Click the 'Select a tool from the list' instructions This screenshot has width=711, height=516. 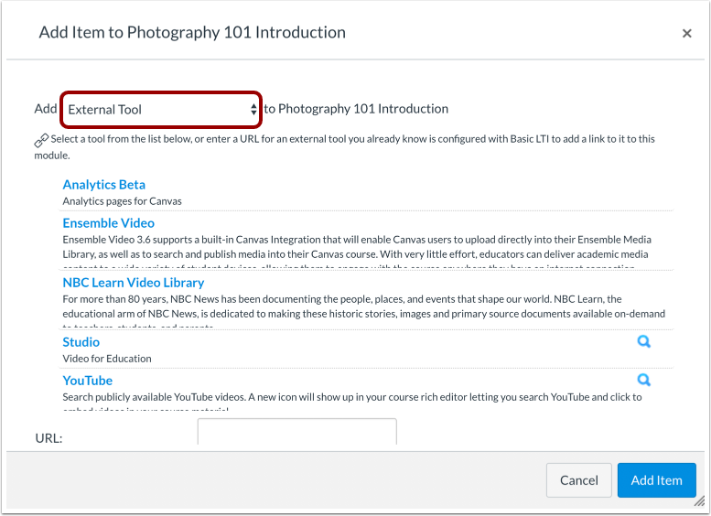(x=345, y=147)
